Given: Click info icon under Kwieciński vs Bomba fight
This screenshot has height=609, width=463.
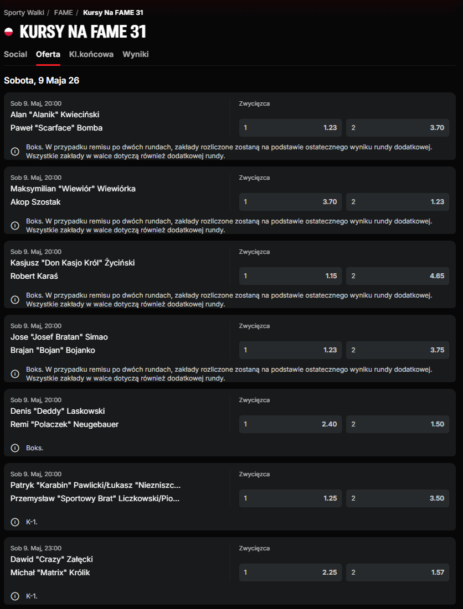Looking at the screenshot, I should [x=15, y=152].
